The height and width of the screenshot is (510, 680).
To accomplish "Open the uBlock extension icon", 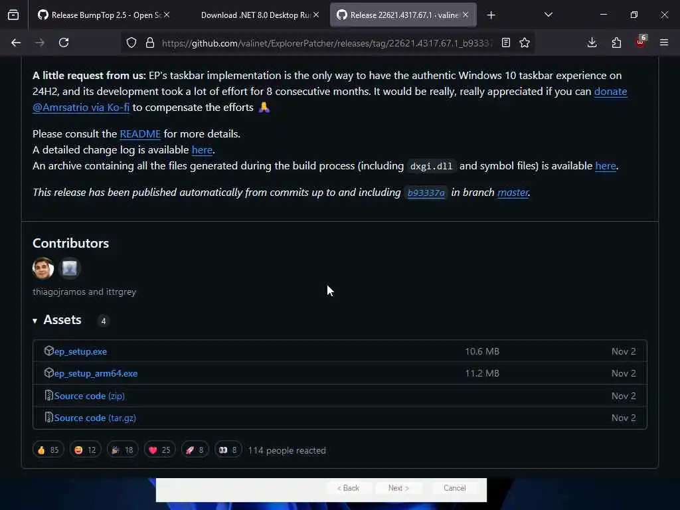I will click(641, 42).
